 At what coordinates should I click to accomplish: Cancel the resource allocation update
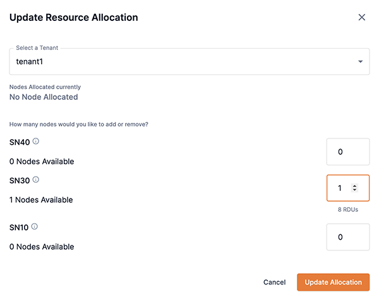pos(274,282)
